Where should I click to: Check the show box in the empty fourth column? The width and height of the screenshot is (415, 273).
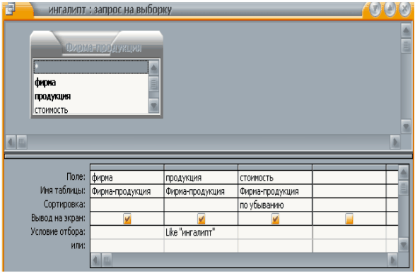click(349, 219)
